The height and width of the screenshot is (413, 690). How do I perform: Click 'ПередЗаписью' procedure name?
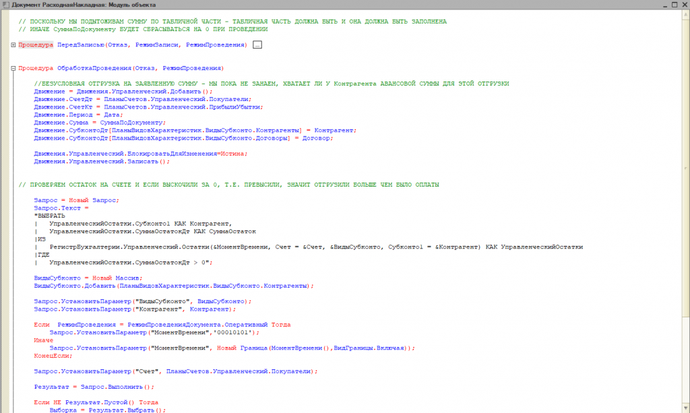point(81,45)
